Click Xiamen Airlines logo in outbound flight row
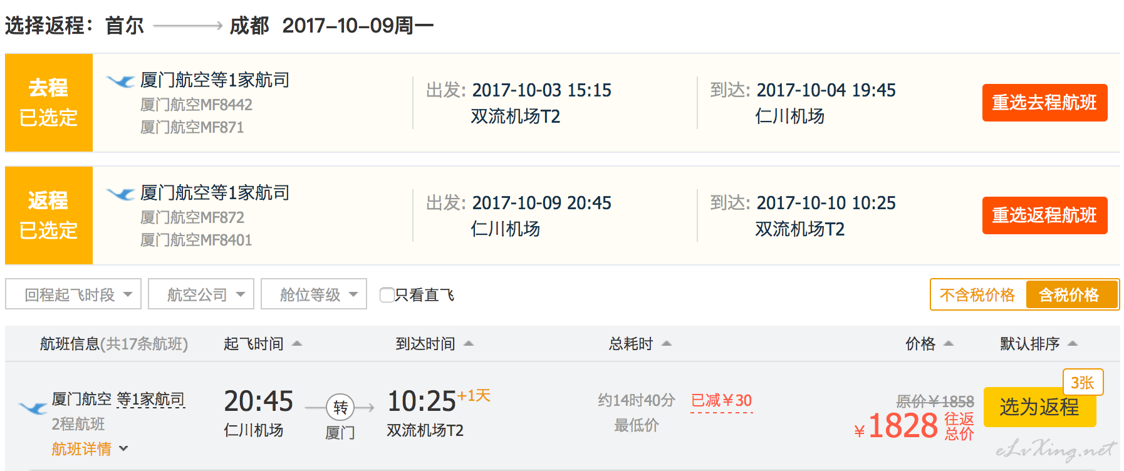 120,81
